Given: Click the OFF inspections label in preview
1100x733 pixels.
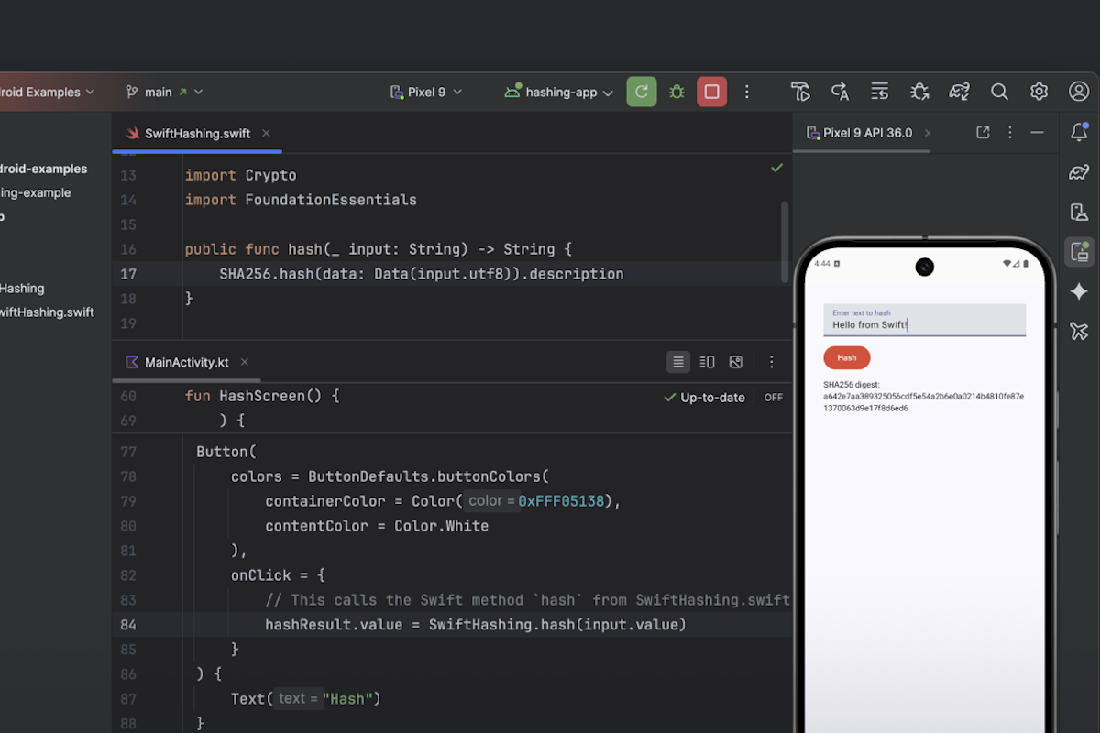Looking at the screenshot, I should click(x=773, y=398).
